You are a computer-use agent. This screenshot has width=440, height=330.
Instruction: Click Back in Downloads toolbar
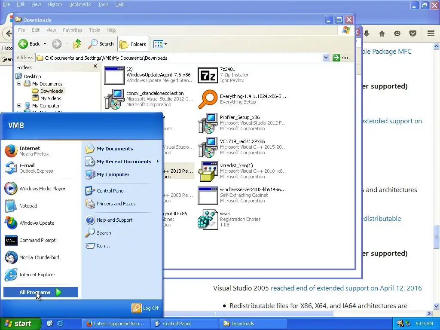(x=29, y=44)
